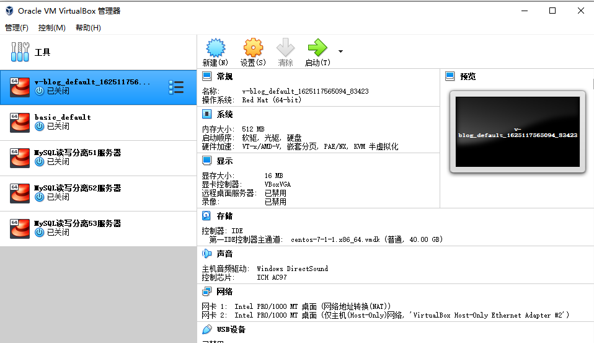Open the 控制(M) menu
The image size is (594, 343).
(52, 28)
